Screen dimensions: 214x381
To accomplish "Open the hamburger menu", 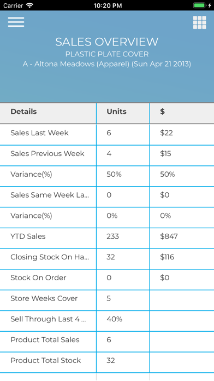I will pos(16,22).
